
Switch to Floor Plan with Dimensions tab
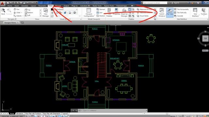[52, 113]
